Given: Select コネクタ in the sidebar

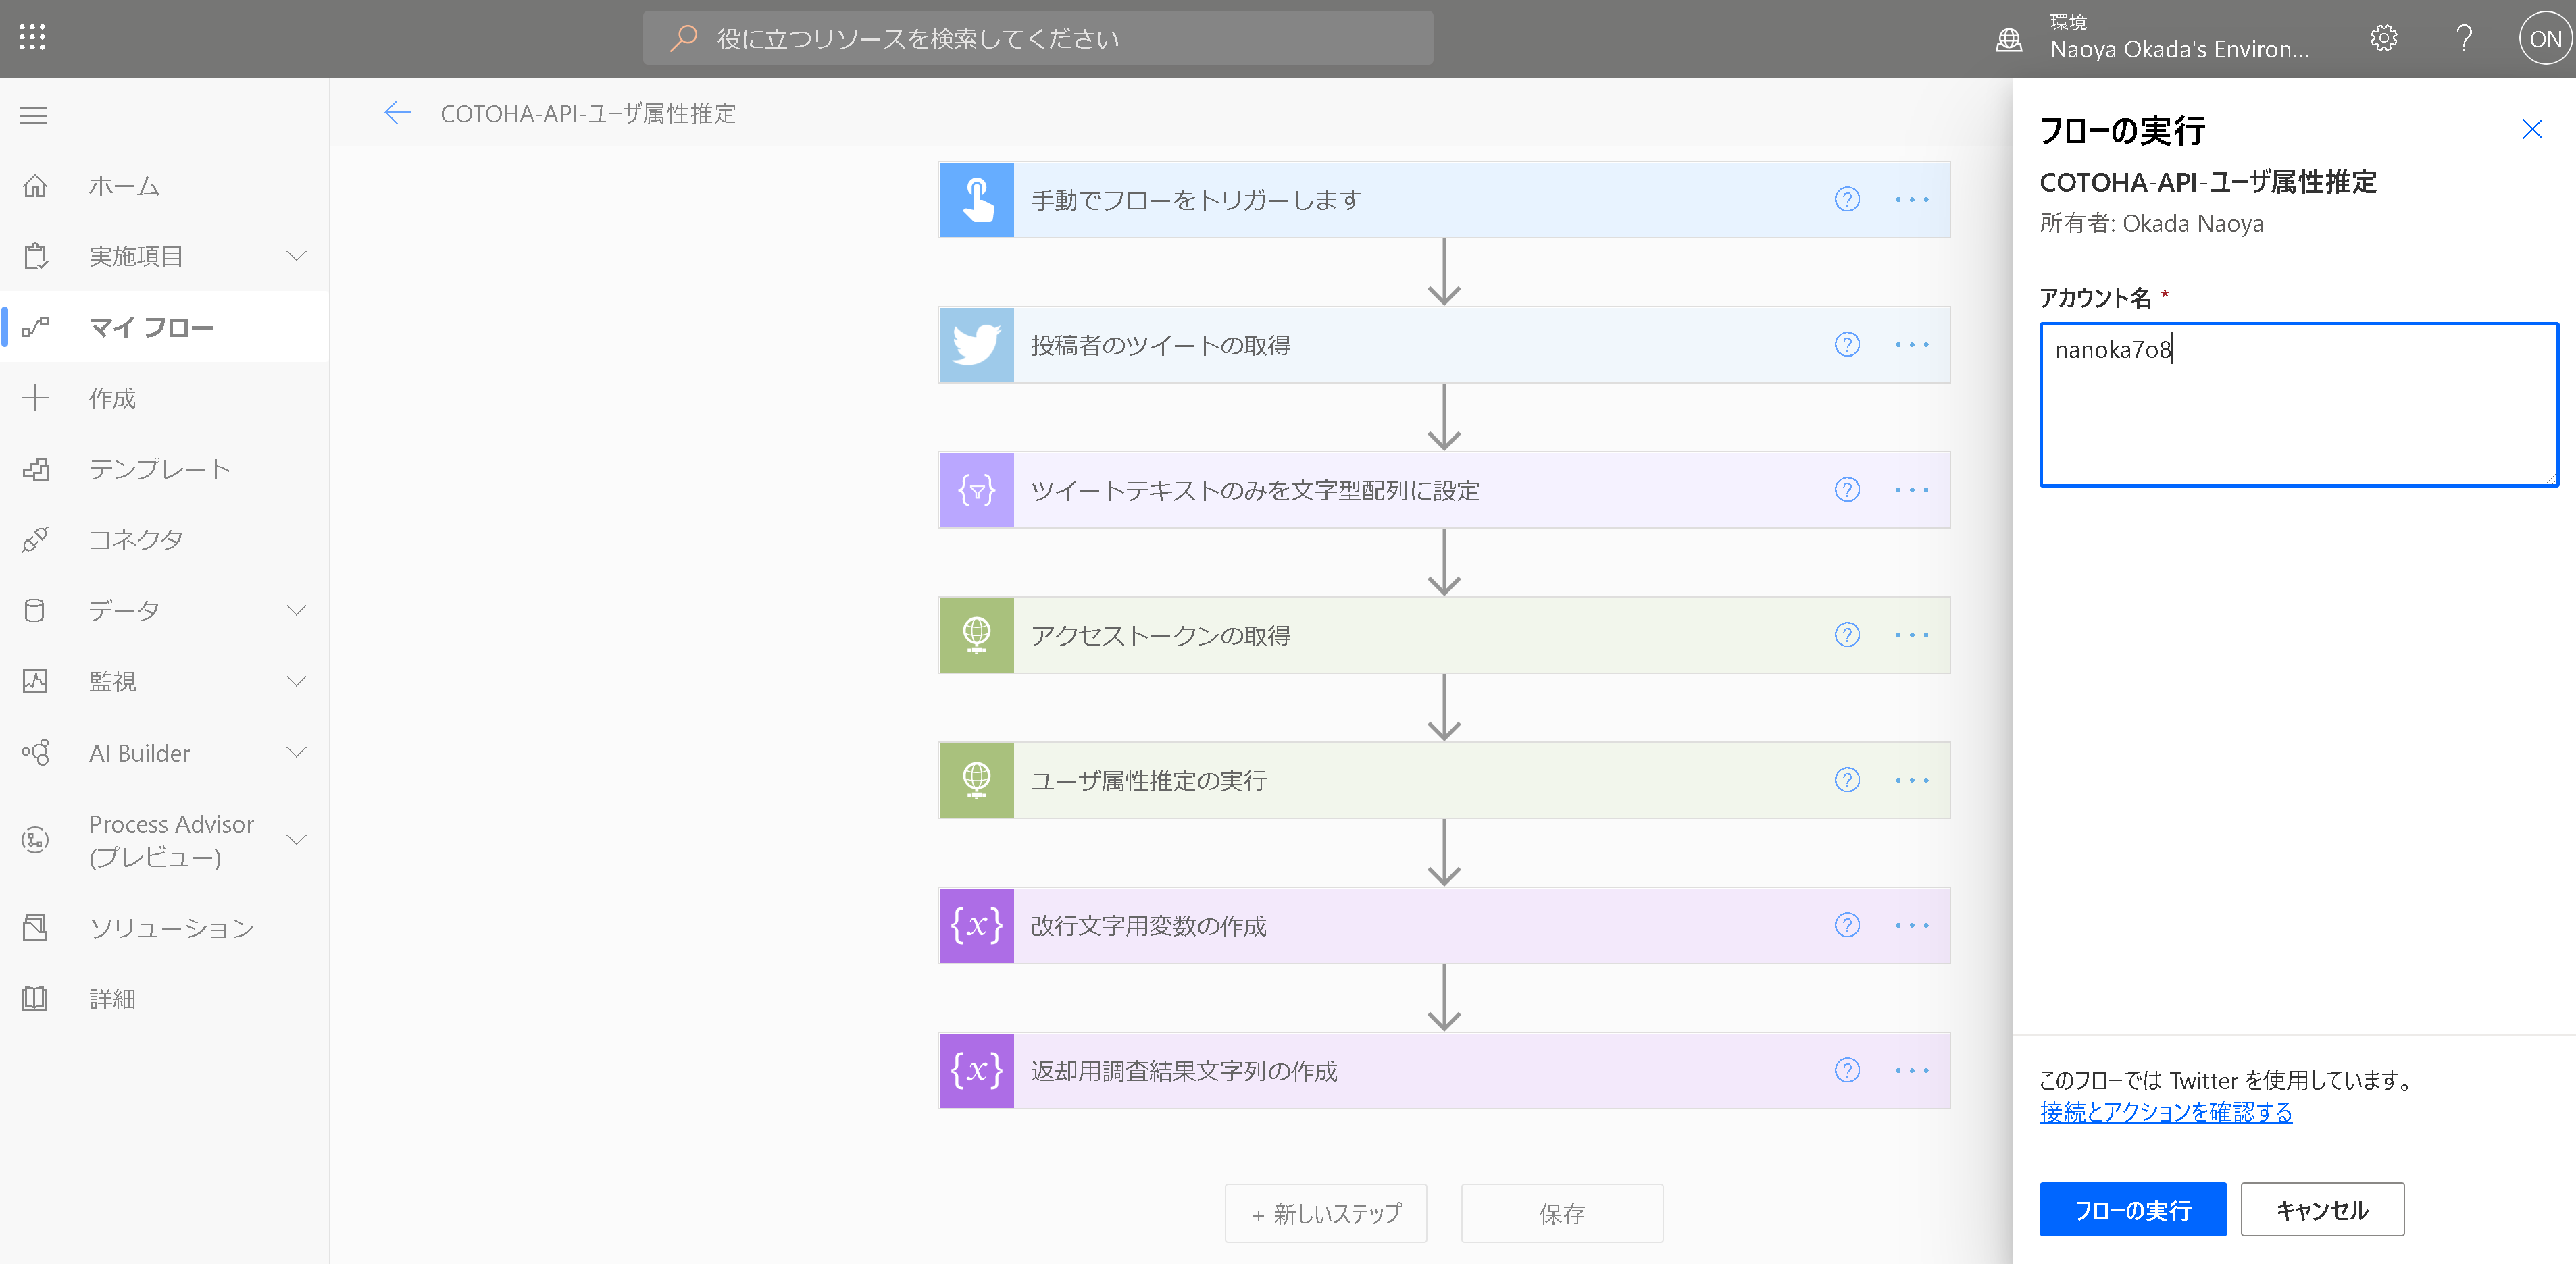Looking at the screenshot, I should [x=136, y=539].
